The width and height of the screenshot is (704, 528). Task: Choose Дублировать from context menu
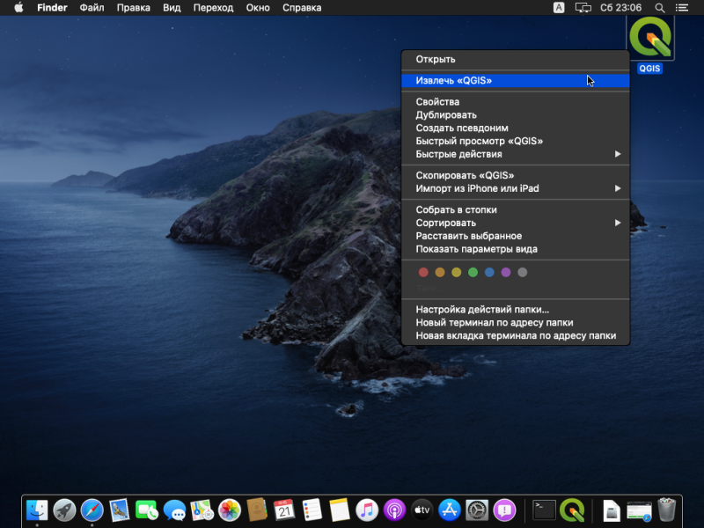(x=516, y=115)
